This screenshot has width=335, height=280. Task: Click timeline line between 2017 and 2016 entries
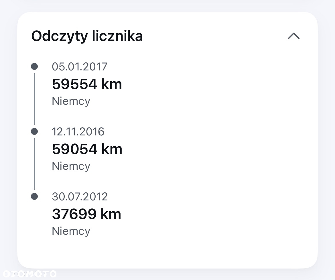pos(34,99)
